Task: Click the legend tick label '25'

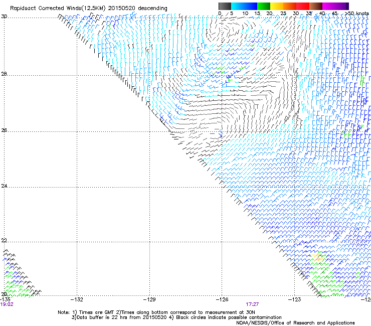Action: pos(283,13)
